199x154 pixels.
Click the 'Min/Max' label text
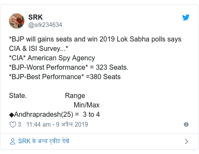(86, 105)
